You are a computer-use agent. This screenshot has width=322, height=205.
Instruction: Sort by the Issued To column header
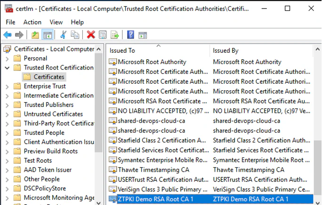pyautogui.click(x=158, y=50)
